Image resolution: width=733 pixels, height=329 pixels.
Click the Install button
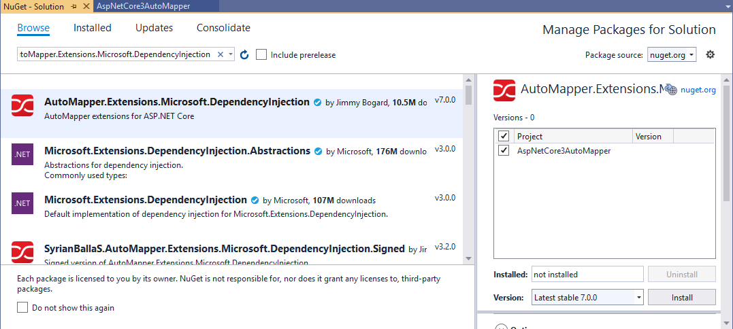[681, 297]
